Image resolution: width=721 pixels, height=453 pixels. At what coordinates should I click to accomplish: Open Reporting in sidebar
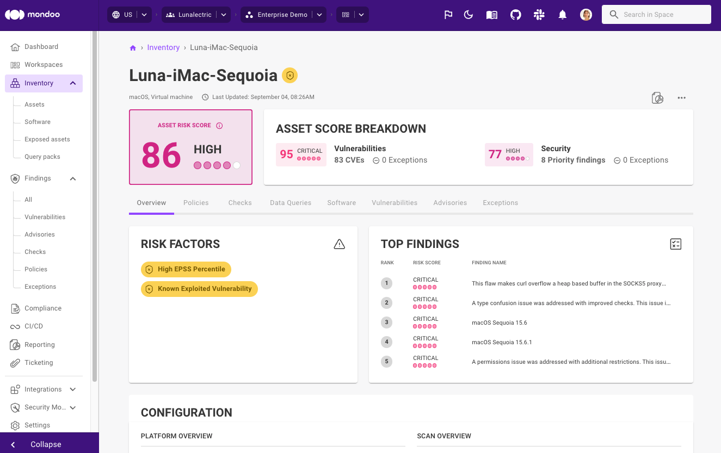(x=40, y=345)
